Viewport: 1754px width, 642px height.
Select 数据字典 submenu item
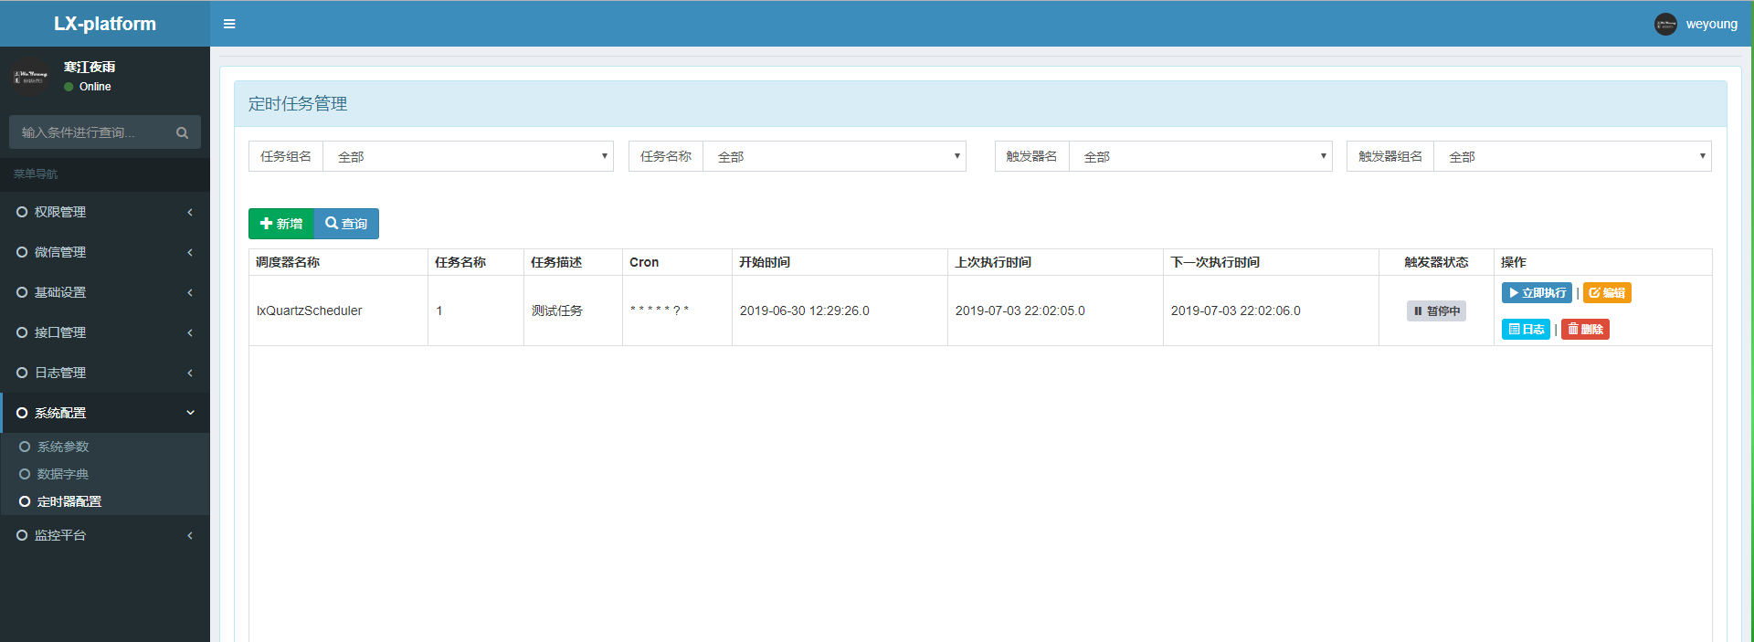[105, 474]
